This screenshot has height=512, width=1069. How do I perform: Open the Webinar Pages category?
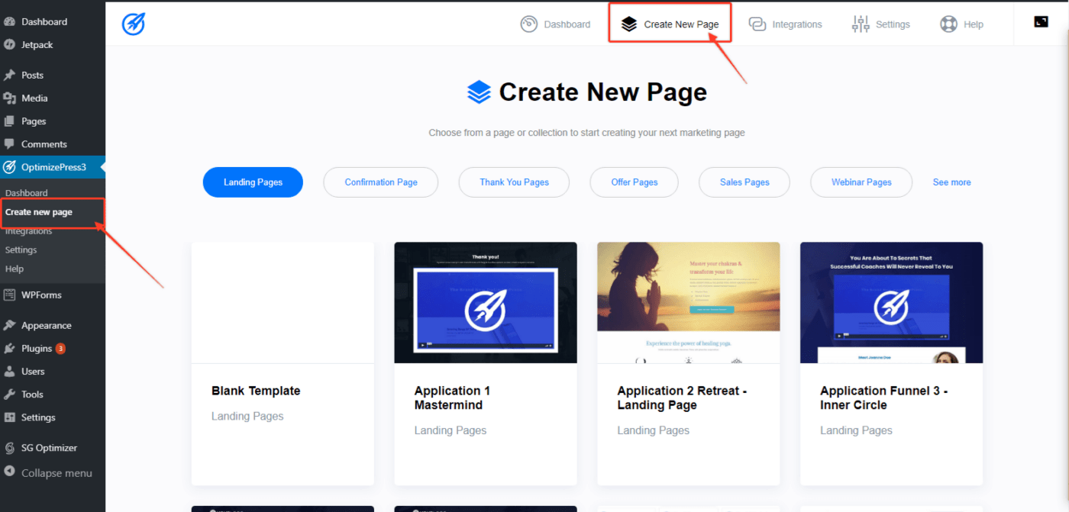tap(861, 182)
